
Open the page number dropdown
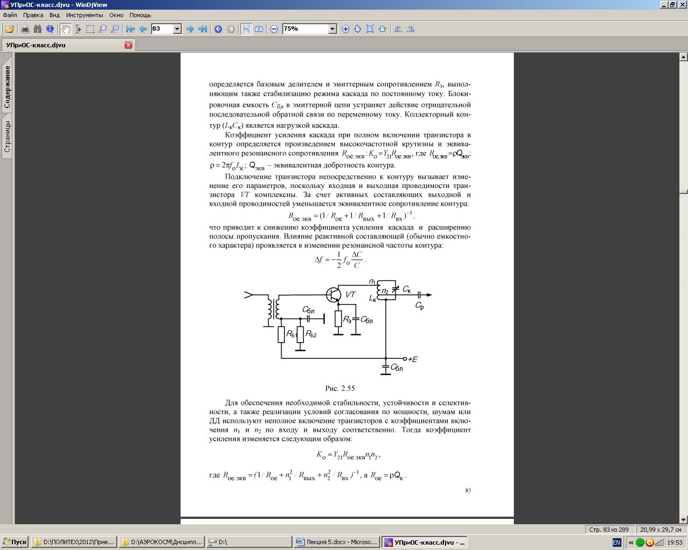click(177, 29)
